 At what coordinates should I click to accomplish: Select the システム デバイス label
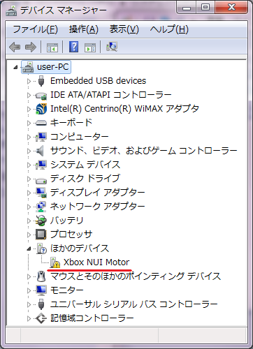click(85, 165)
